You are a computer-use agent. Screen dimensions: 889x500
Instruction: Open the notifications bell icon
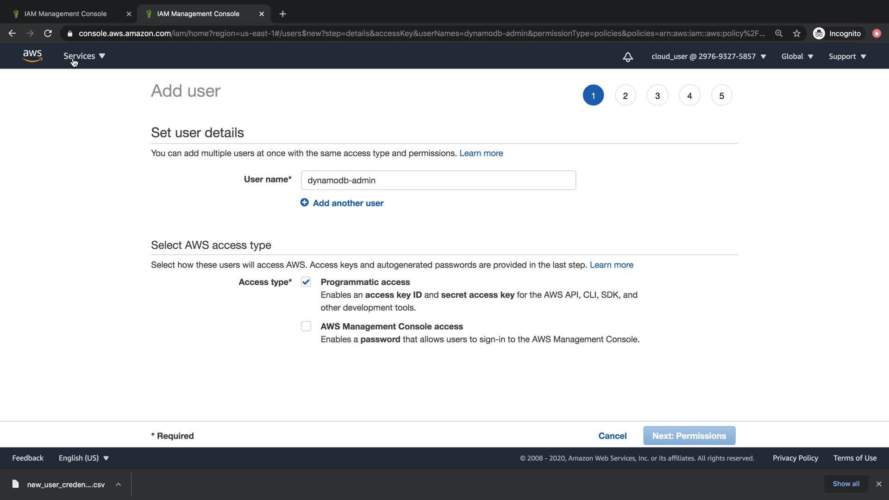tap(627, 57)
